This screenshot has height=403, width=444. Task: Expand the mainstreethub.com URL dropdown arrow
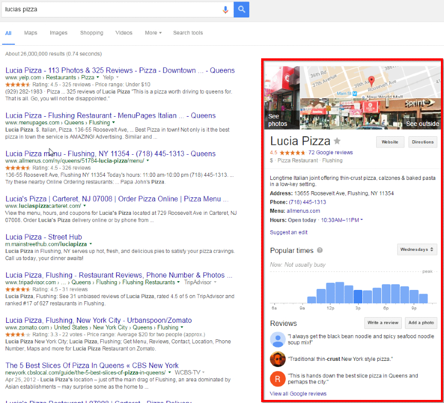[90, 244]
